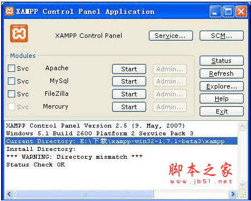Click the Apache Admin... button

[x=170, y=69]
